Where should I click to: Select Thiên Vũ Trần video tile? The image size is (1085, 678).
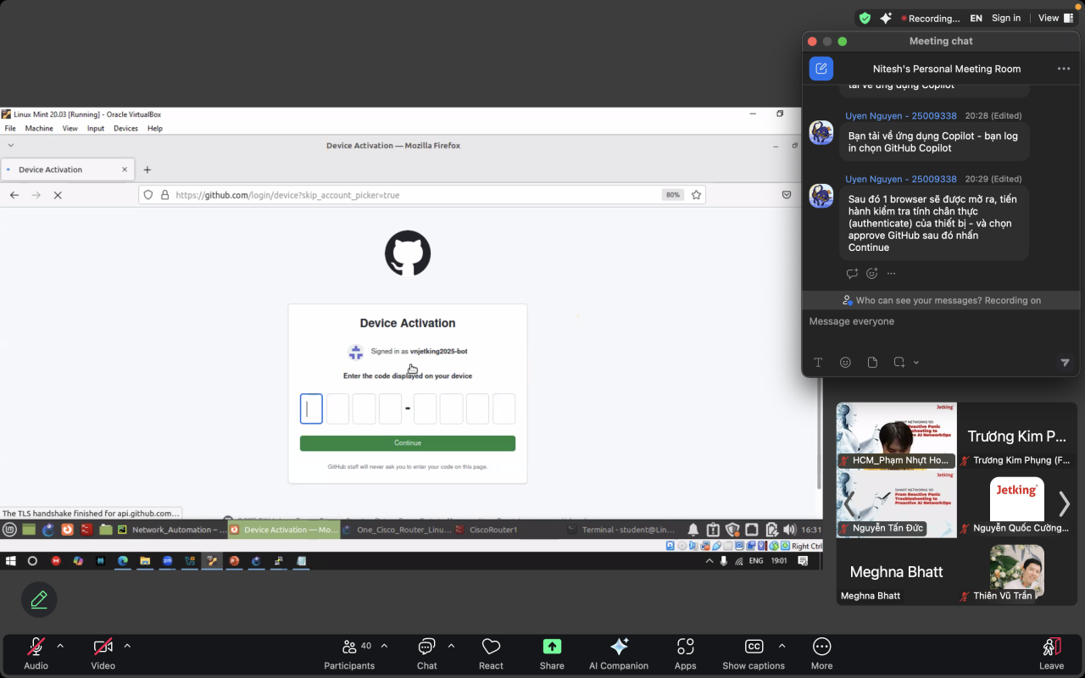point(1017,572)
